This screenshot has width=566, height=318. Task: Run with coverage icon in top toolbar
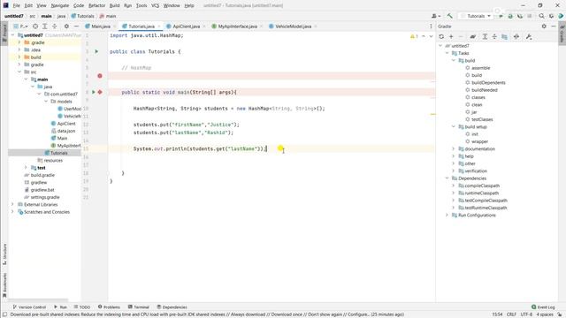(x=520, y=16)
